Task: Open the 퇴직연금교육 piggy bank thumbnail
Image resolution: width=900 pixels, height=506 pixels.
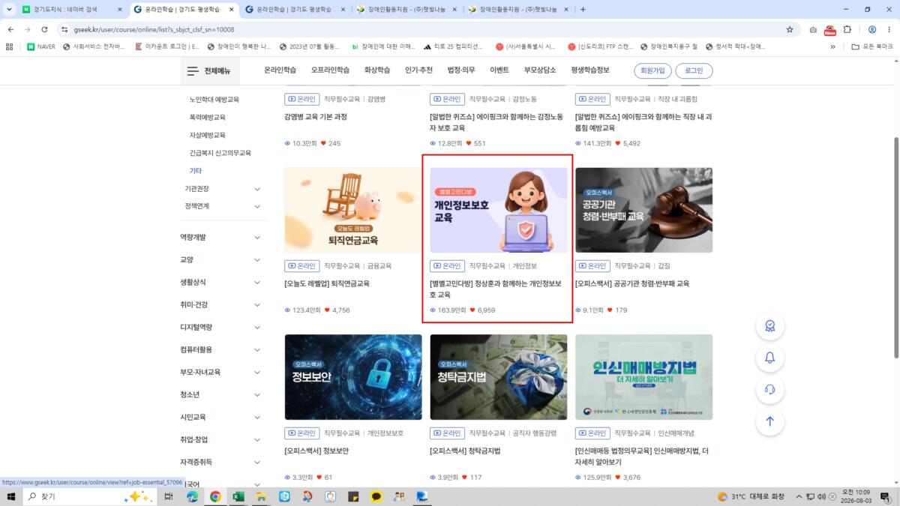Action: [353, 210]
